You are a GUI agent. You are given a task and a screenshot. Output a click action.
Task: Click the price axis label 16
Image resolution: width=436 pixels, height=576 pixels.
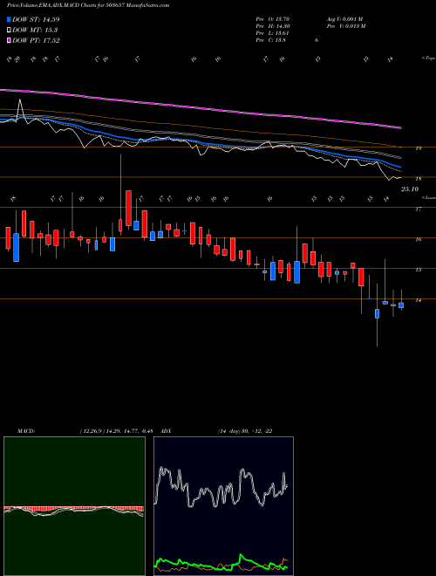(418, 239)
